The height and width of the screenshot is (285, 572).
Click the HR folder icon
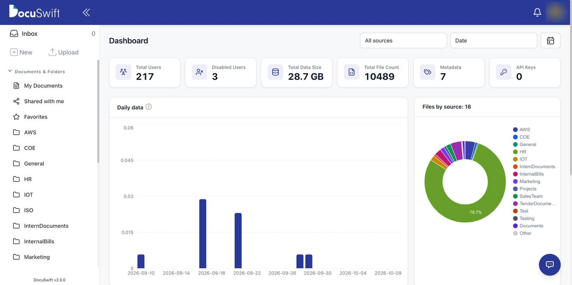(x=16, y=179)
